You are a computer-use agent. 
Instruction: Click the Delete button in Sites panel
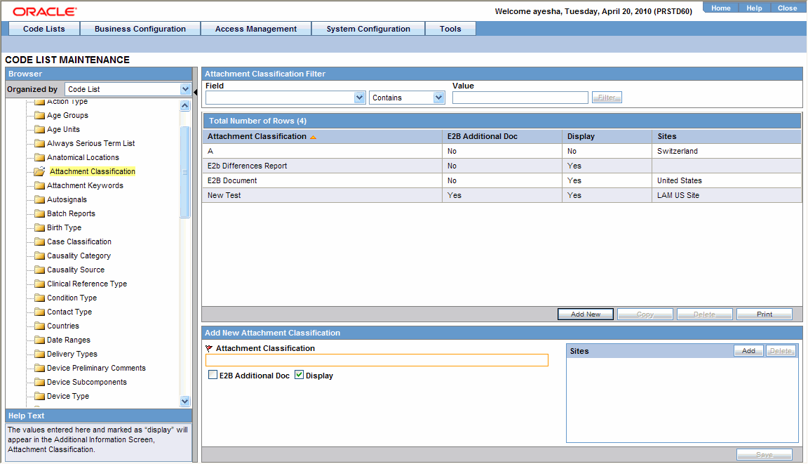(x=781, y=351)
